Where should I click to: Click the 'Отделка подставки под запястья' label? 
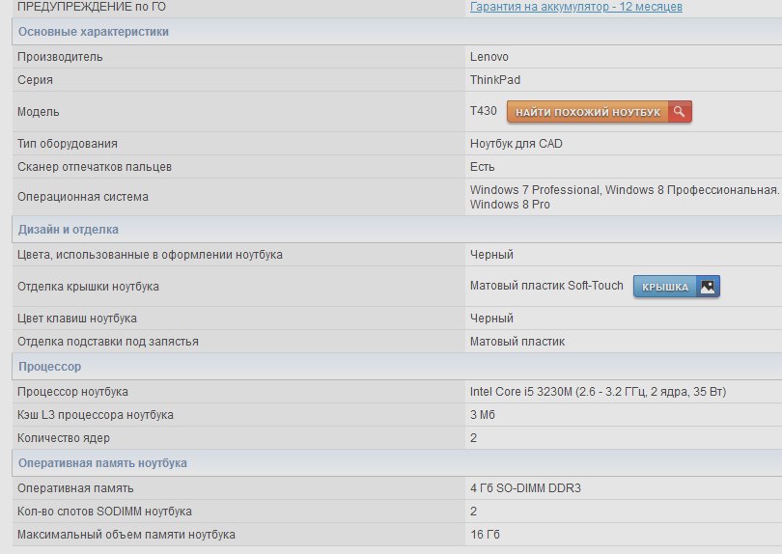[108, 342]
